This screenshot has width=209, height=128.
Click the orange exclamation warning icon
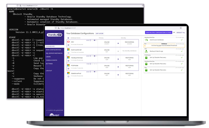[145, 46]
